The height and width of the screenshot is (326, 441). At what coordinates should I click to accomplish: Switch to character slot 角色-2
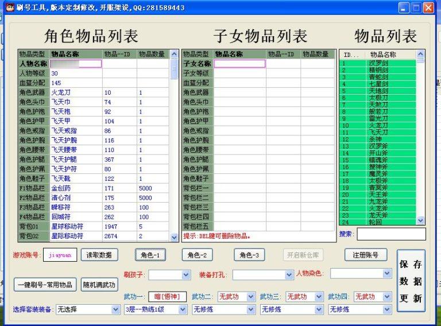[x=198, y=255]
